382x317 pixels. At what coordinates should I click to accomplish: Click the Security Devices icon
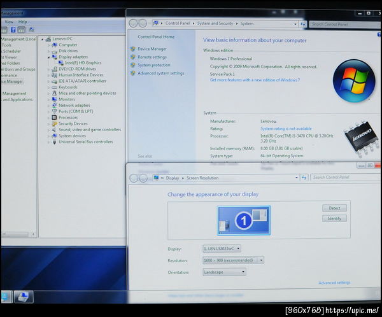tap(55, 123)
